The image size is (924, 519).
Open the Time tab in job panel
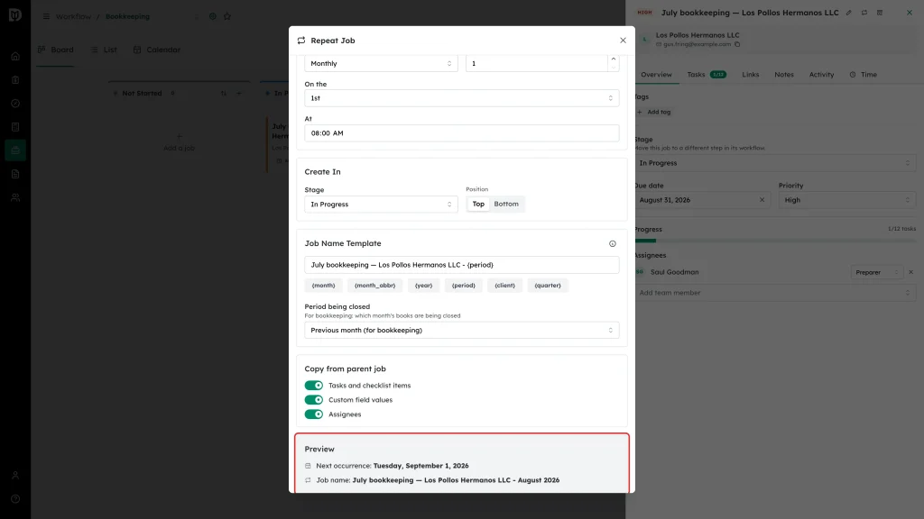coord(864,75)
